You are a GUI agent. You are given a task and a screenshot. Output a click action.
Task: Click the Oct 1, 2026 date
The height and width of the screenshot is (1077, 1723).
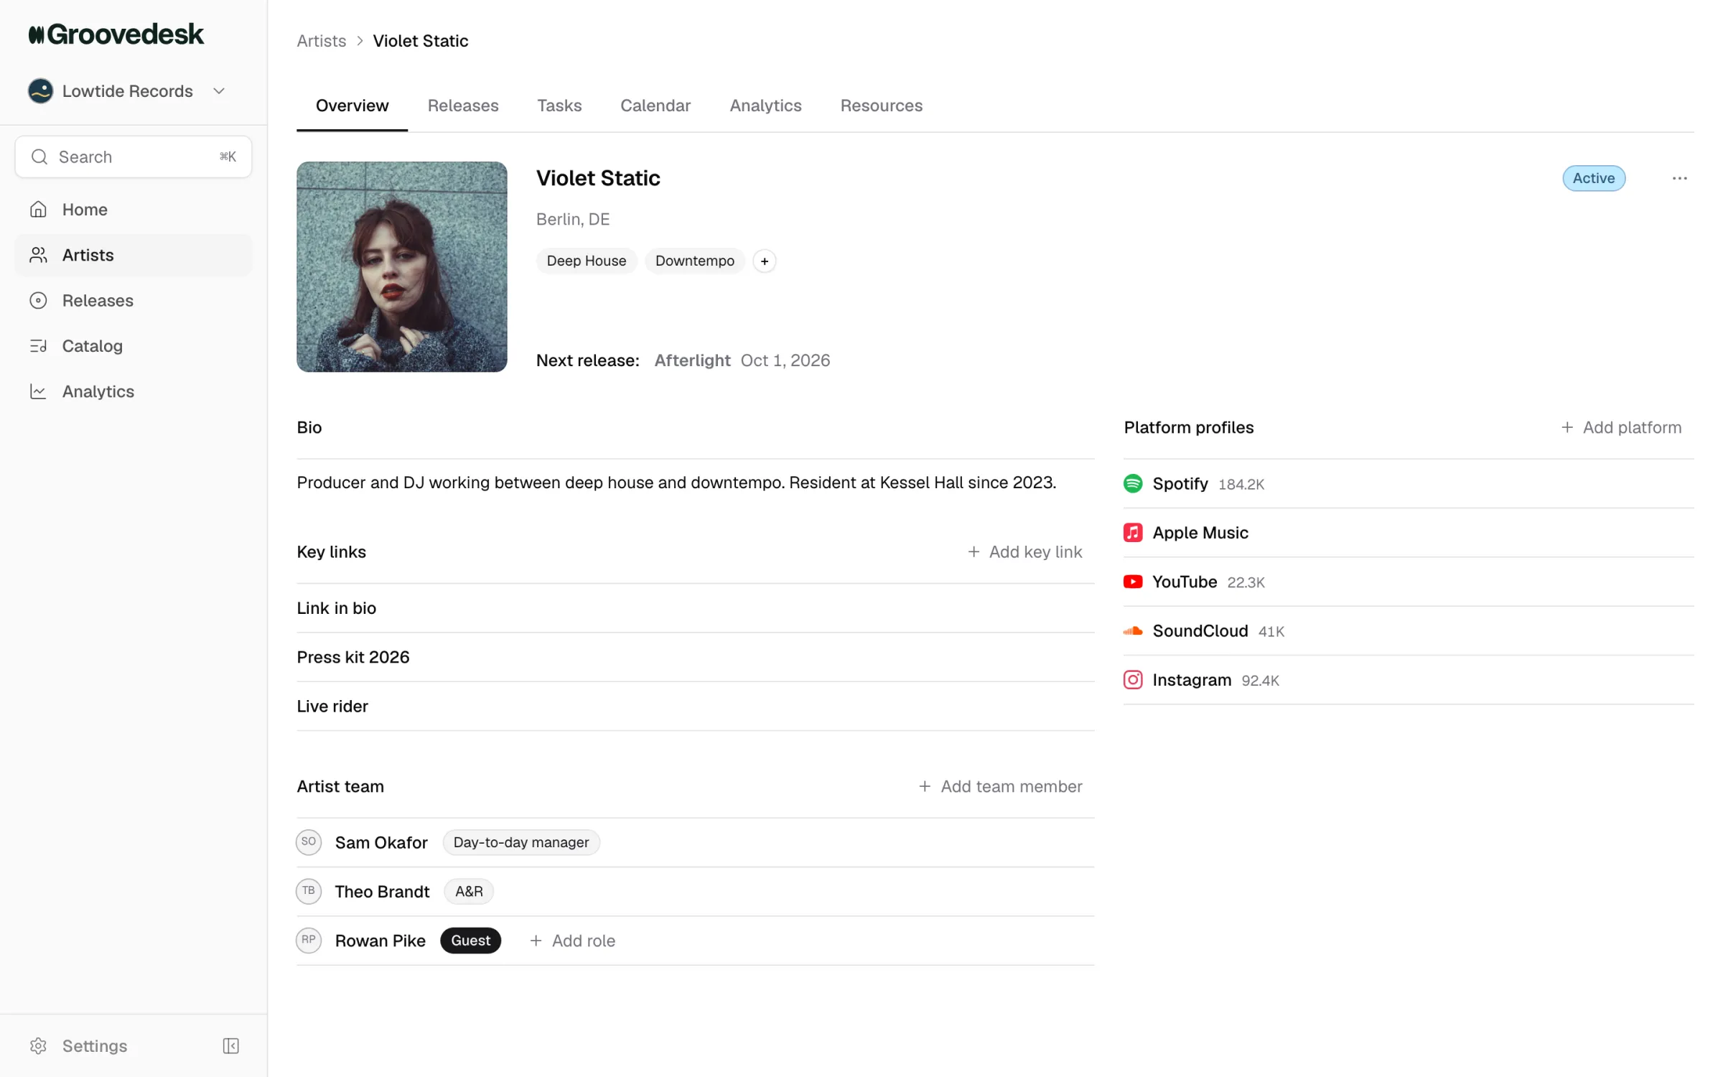click(785, 360)
